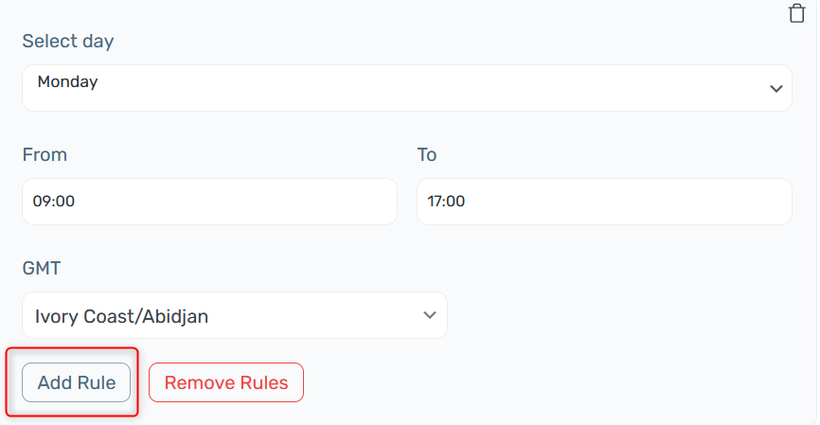
Task: Expand the day list via its chevron arrow
Action: pyautogui.click(x=776, y=89)
